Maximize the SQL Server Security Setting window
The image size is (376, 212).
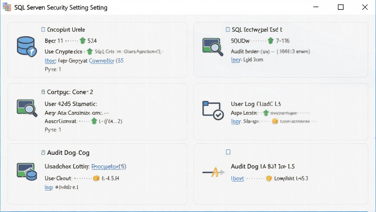340,7
